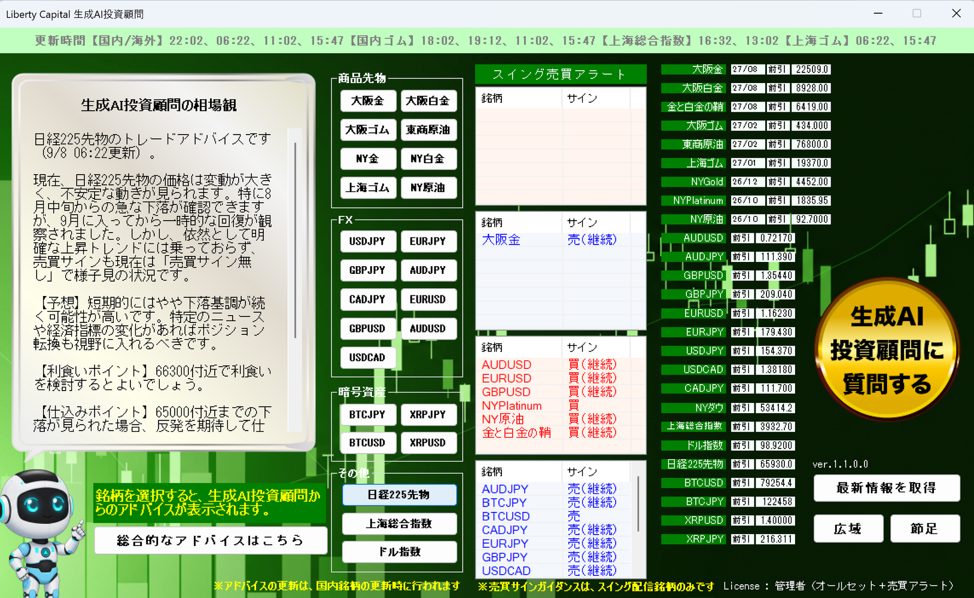The width and height of the screenshot is (974, 598).
Task: Click the 大阪金 price value 22509.0
Action: 812,69
